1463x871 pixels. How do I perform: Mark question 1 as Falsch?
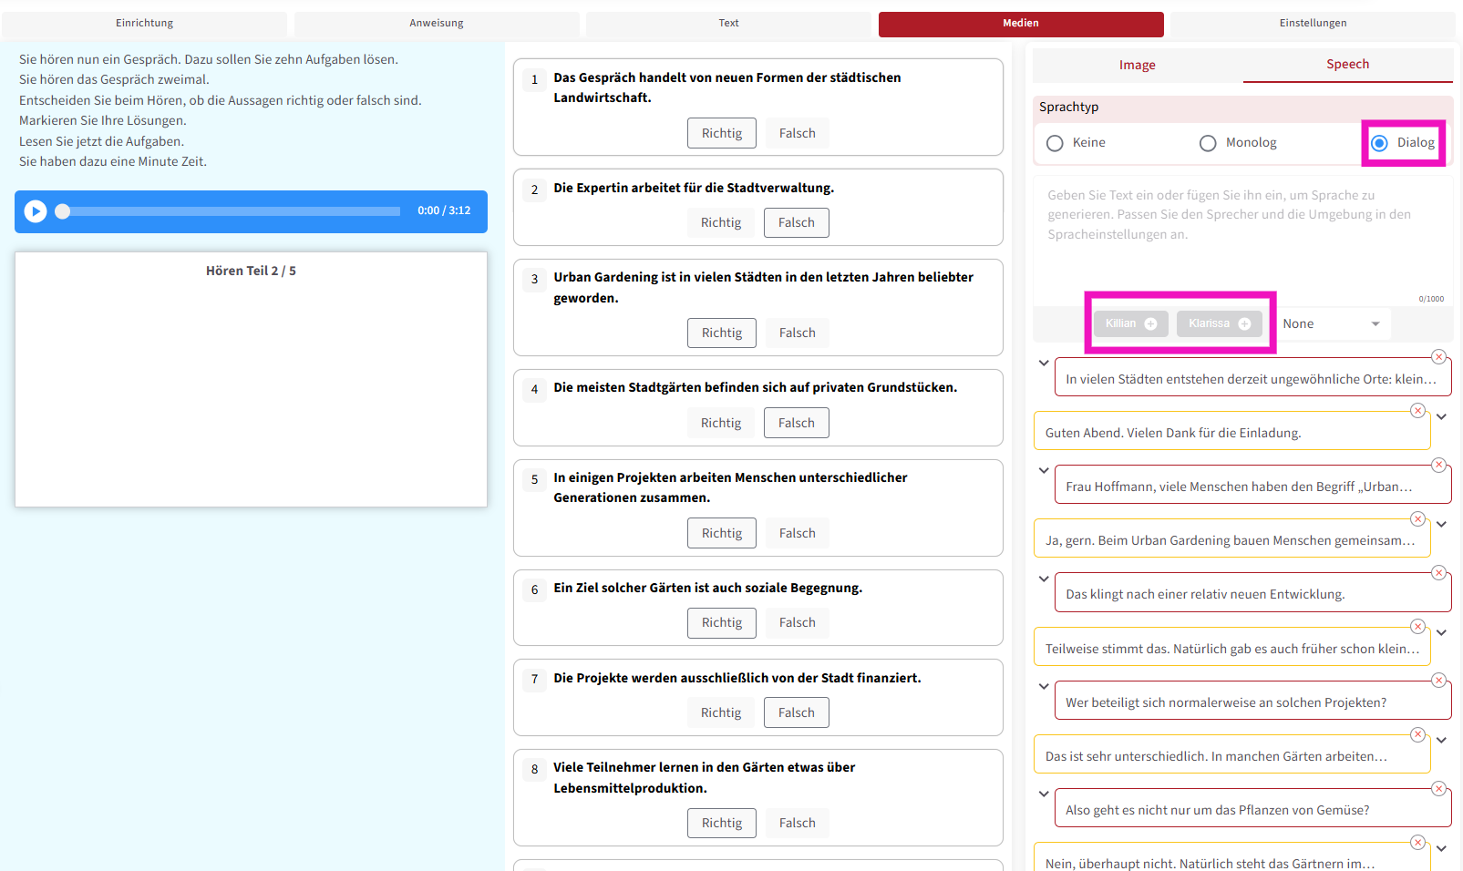tap(797, 133)
